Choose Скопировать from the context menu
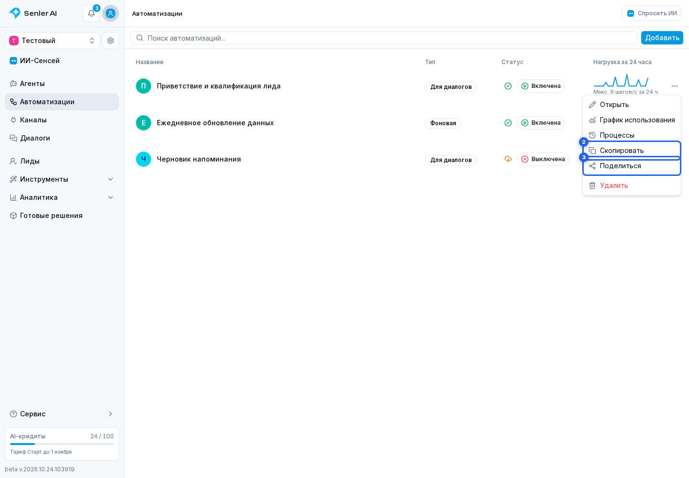 tap(632, 151)
